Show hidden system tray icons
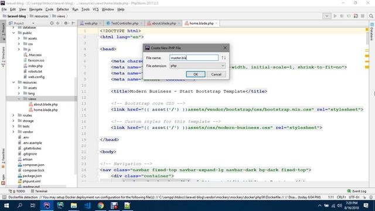 coord(320,206)
